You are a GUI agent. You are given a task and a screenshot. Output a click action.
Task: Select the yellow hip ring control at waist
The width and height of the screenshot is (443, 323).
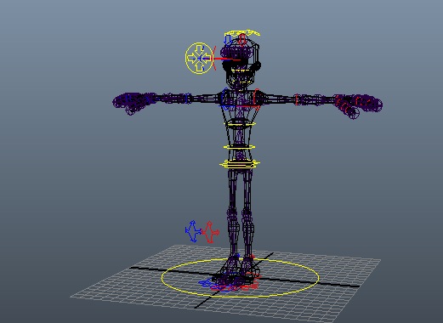[x=240, y=164]
